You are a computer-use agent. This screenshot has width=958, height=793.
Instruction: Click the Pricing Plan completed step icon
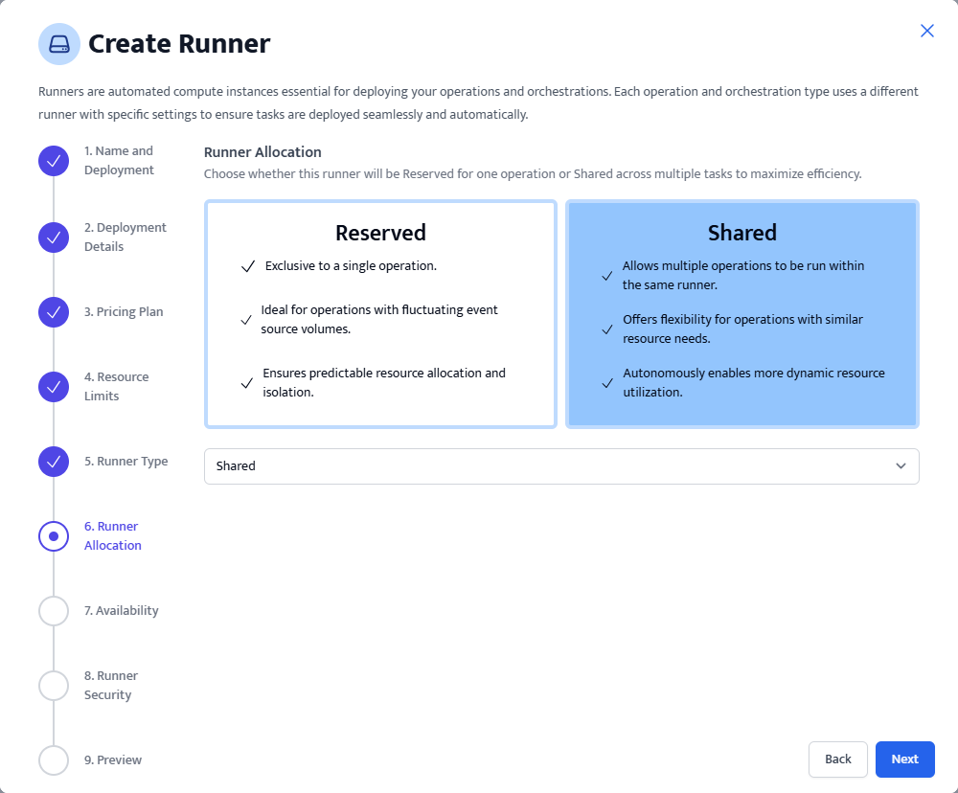pyautogui.click(x=54, y=312)
